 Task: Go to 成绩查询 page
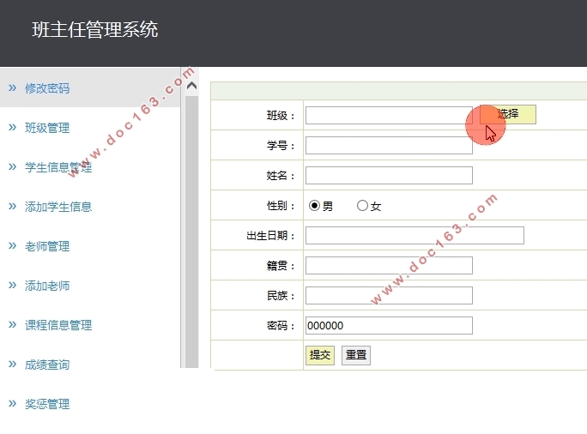(x=47, y=365)
